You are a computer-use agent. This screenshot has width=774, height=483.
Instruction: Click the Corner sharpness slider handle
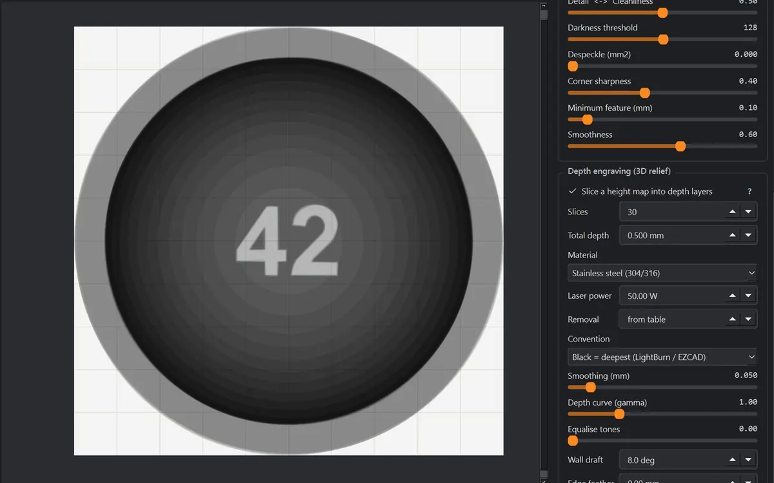coord(644,93)
